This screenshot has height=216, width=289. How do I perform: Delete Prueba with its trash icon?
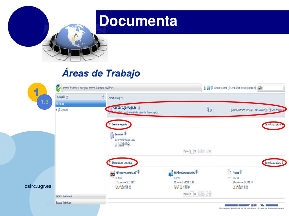pos(244,187)
